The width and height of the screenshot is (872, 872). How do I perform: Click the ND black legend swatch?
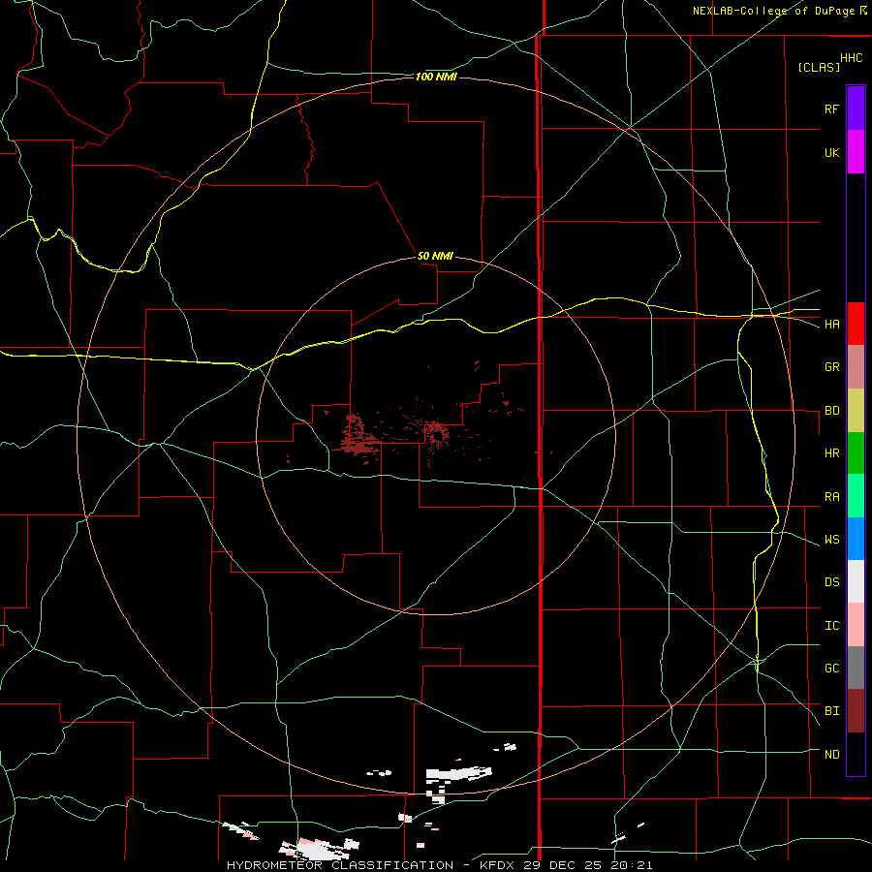856,754
